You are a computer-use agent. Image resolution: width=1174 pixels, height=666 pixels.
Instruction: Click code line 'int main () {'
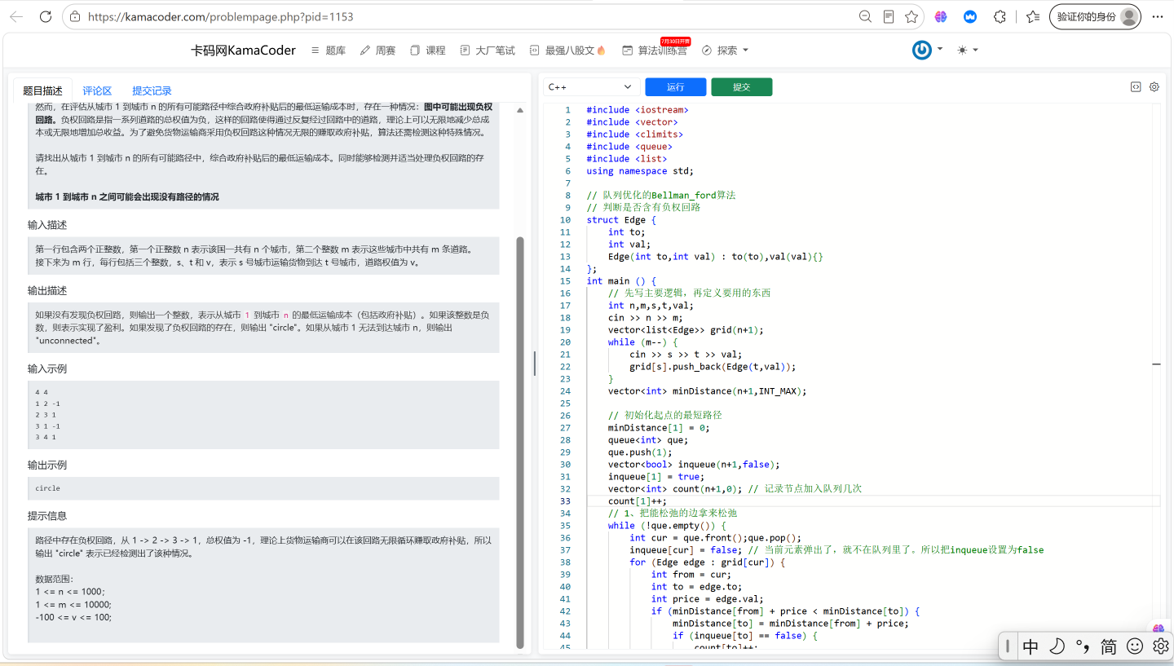tap(621, 281)
